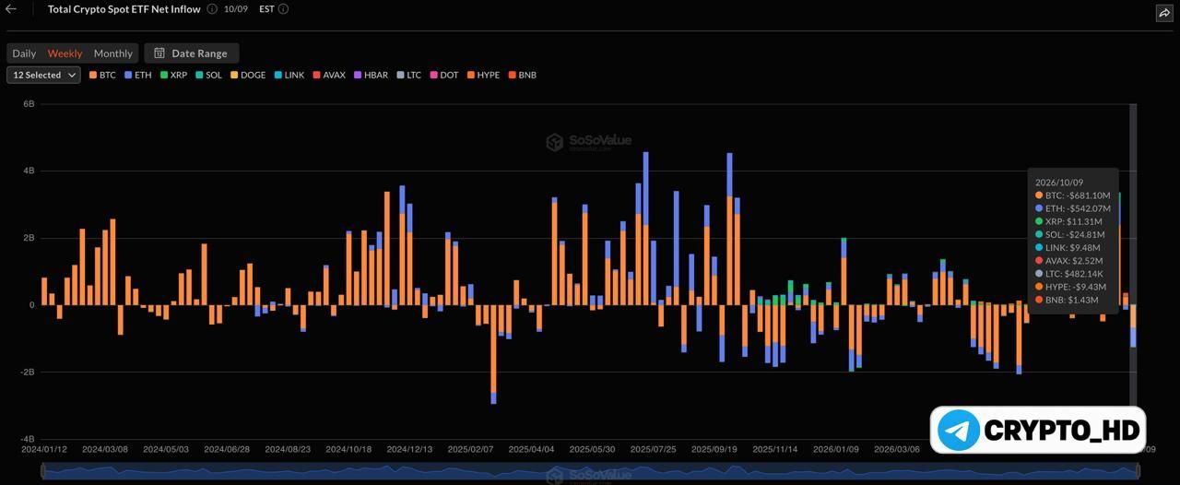Click the 6B y-axis label

point(29,104)
